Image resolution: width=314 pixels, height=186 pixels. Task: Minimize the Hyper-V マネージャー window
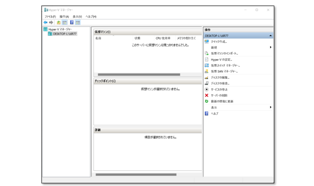pyautogui.click(x=245, y=10)
